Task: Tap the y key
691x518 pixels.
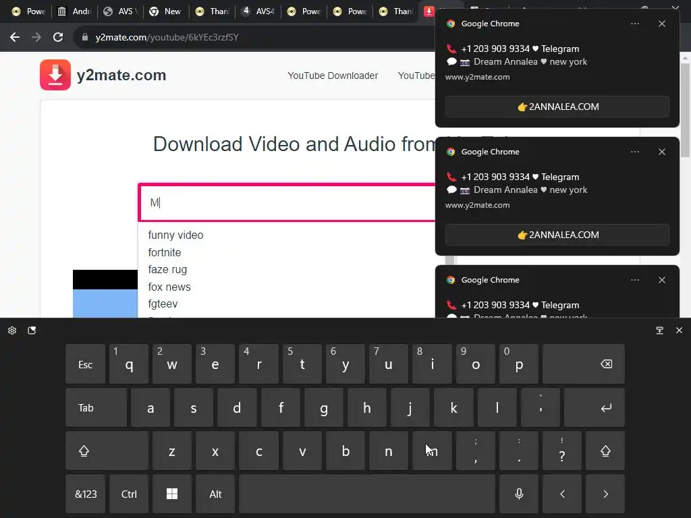Action: pos(345,364)
